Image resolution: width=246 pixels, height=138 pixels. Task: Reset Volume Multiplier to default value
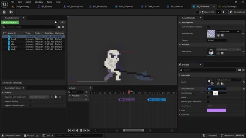tap(244, 89)
